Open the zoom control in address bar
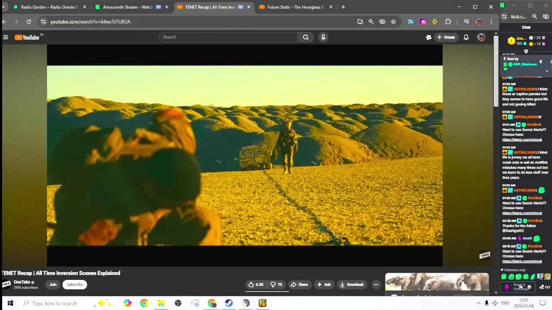 click(371, 22)
